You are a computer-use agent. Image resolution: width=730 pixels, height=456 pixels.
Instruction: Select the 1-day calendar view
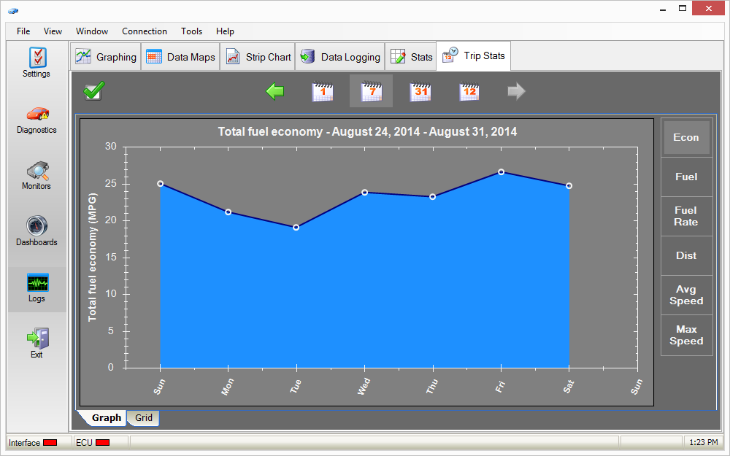pos(323,91)
